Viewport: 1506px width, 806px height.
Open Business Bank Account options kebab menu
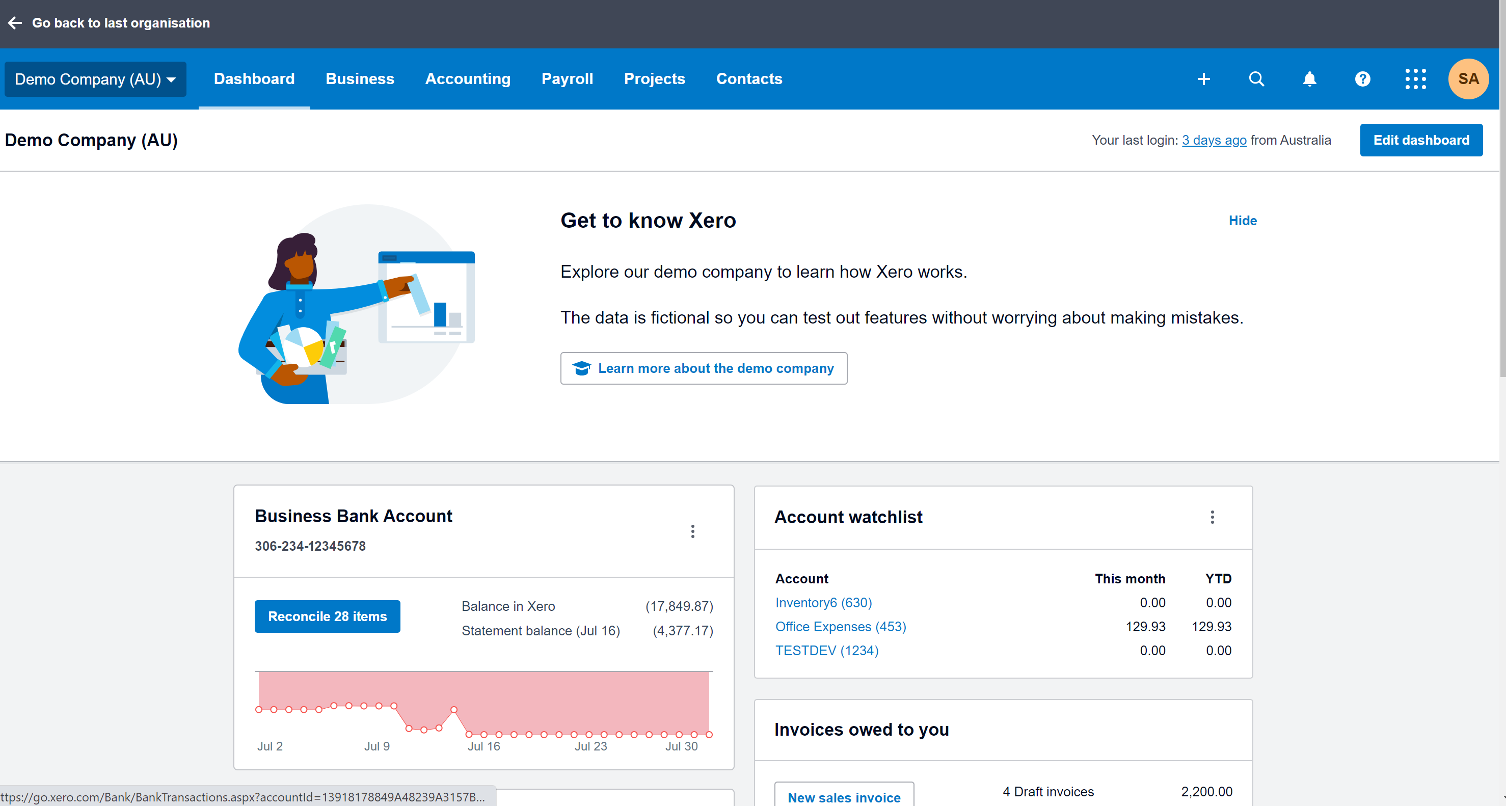693,531
